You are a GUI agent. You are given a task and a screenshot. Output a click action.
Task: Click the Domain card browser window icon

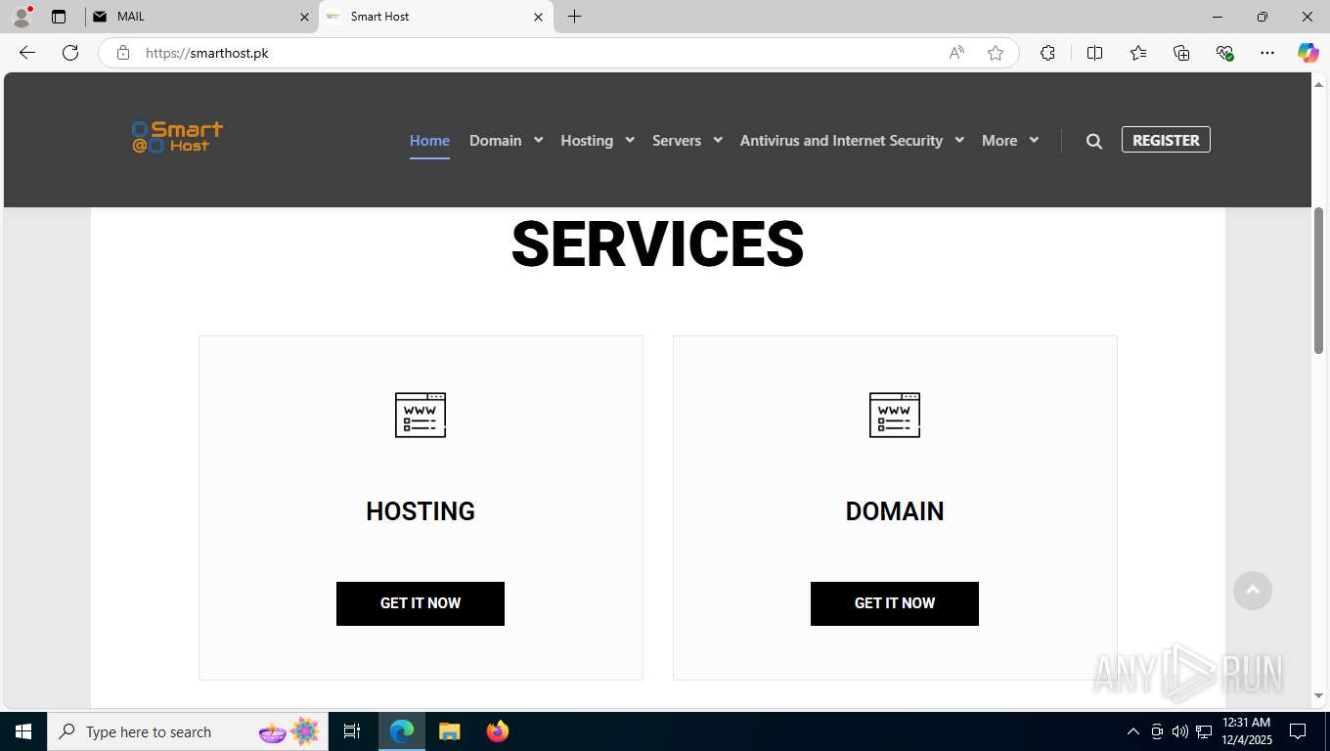tap(895, 415)
